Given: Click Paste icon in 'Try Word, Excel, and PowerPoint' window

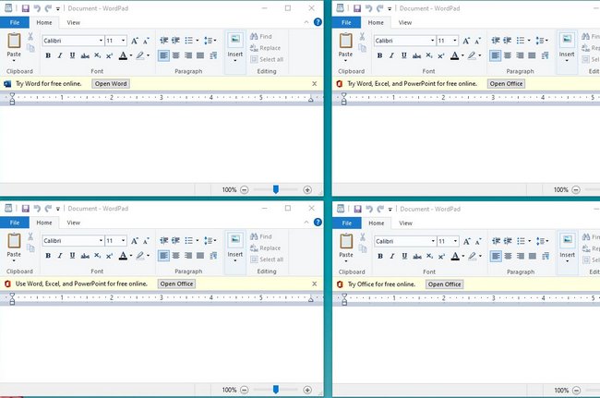Looking at the screenshot, I should pyautogui.click(x=345, y=41).
